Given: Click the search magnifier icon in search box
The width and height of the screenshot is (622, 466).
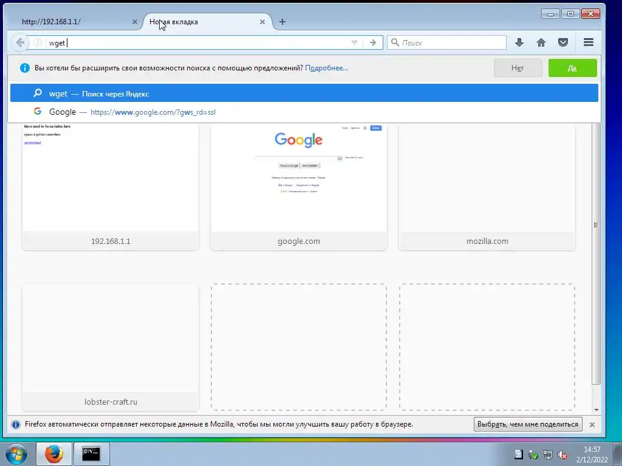Looking at the screenshot, I should [395, 42].
